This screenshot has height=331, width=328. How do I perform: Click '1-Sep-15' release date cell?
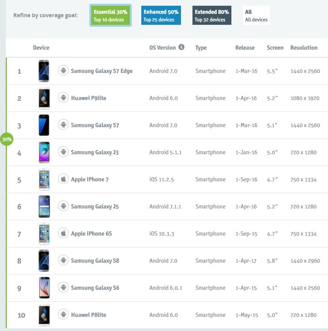click(x=246, y=234)
